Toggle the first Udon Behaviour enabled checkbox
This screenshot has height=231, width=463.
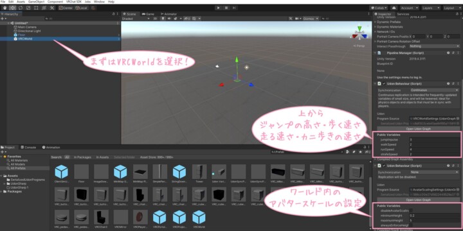[x=384, y=83]
